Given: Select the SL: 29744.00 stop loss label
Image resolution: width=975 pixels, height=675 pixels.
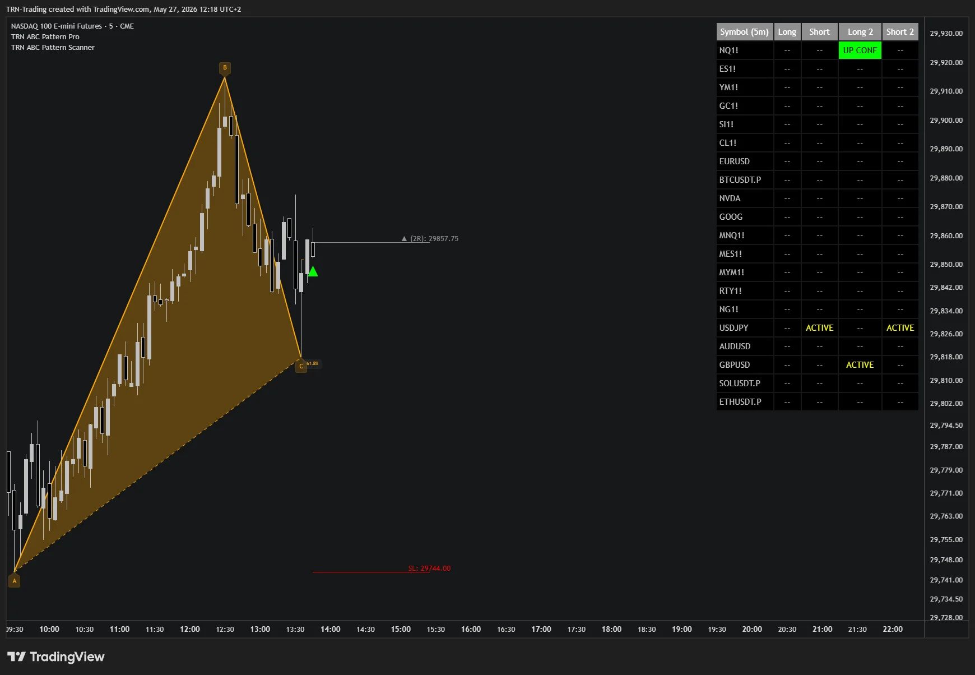Looking at the screenshot, I should click(x=429, y=568).
